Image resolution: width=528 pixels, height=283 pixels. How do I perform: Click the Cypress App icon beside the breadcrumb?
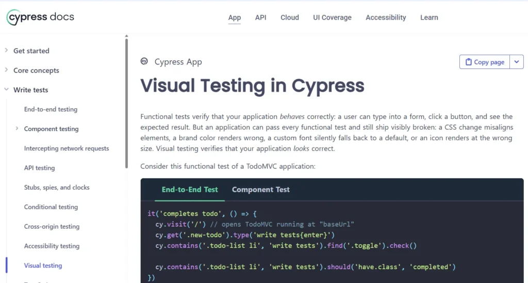point(144,61)
